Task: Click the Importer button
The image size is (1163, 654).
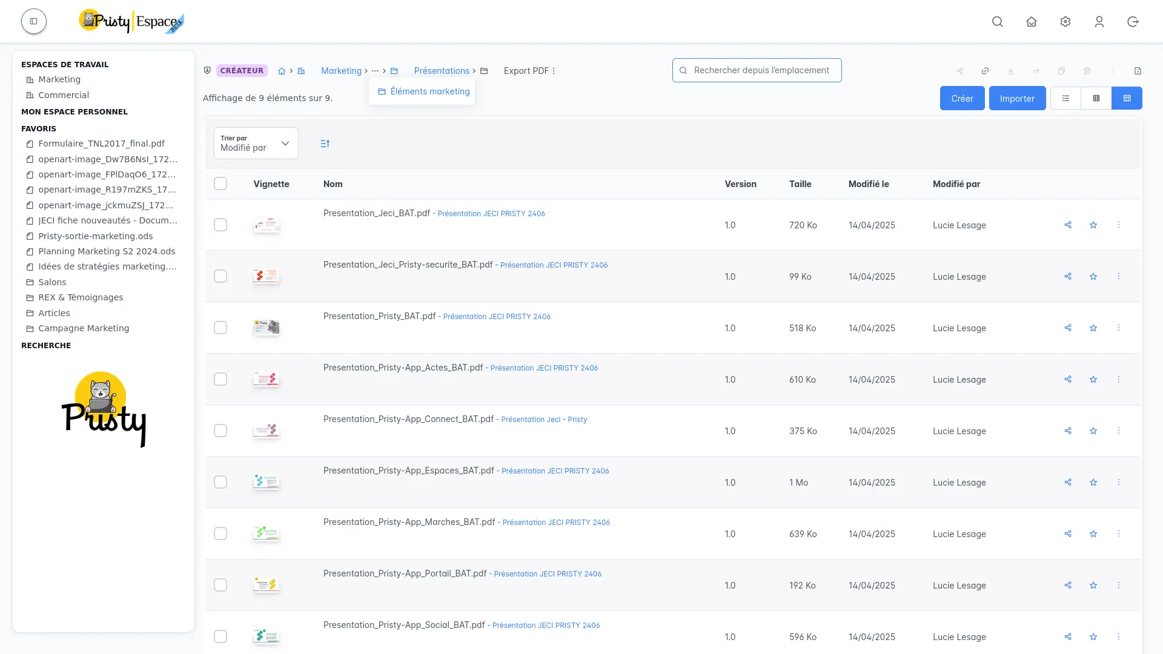Action: 1017,98
